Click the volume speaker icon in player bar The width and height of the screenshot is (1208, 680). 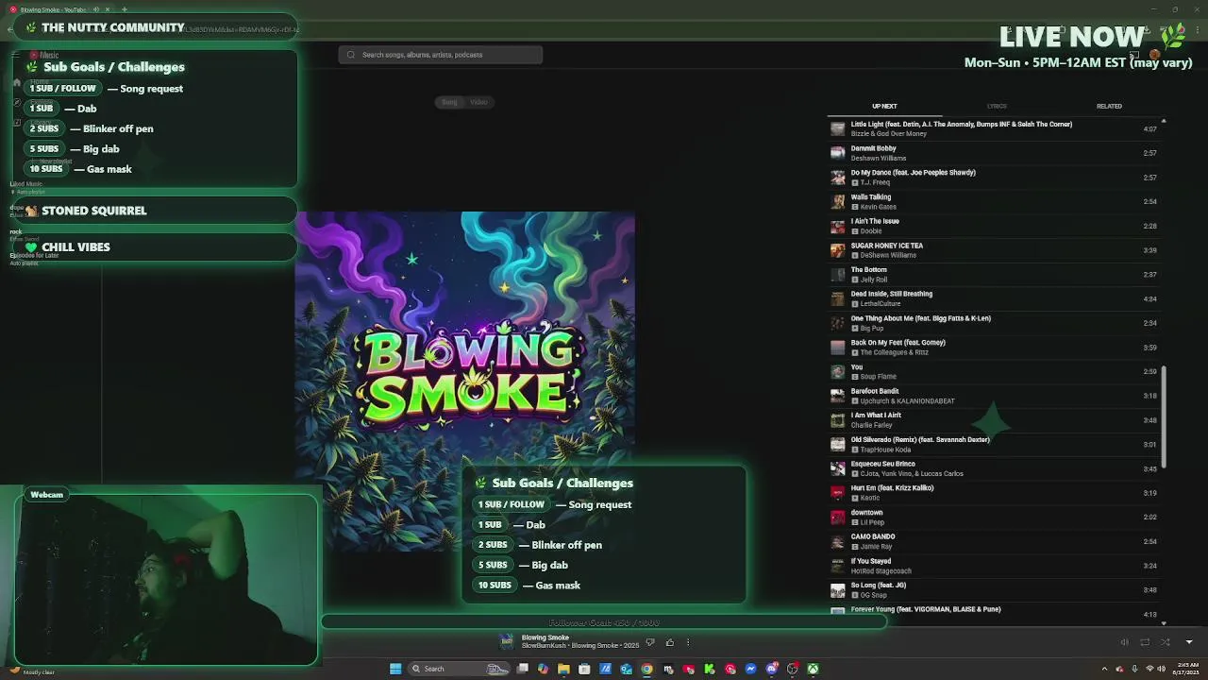tap(1124, 642)
